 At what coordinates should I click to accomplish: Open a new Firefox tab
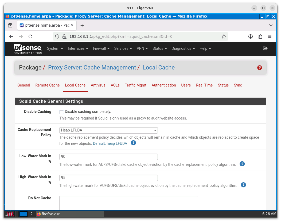point(82,26)
